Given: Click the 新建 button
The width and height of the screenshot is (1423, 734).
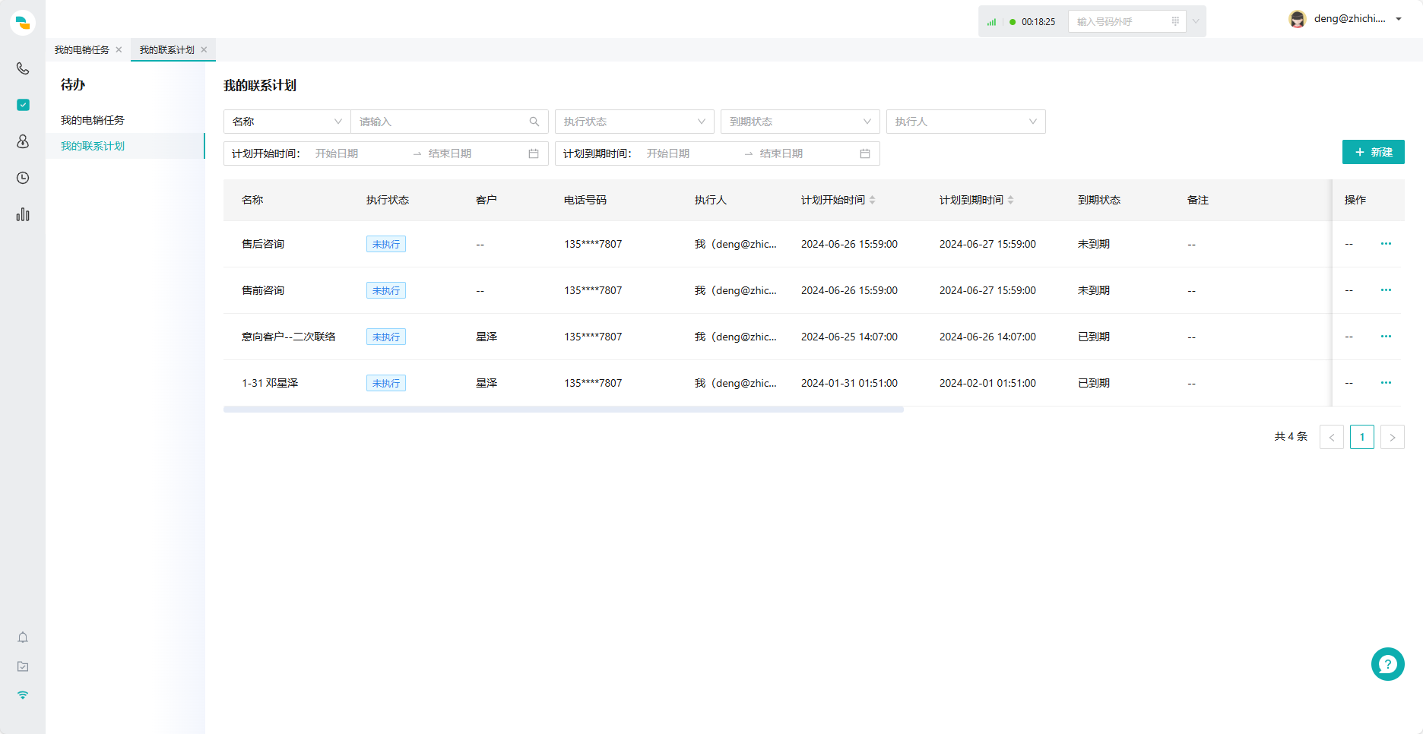Looking at the screenshot, I should pos(1374,152).
